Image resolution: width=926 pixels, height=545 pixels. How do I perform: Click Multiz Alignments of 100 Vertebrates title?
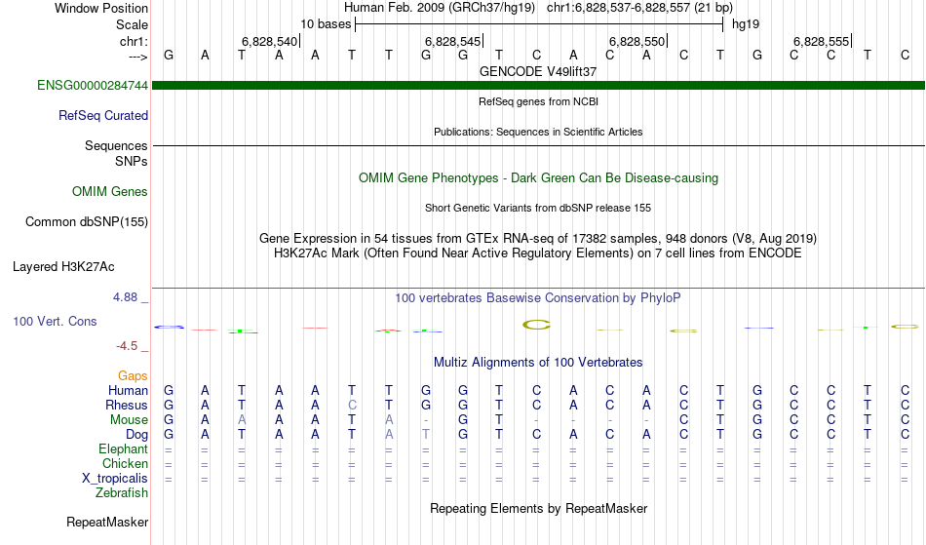[538, 363]
